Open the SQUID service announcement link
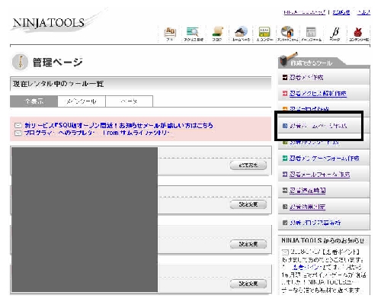381x302 pixels. point(119,125)
